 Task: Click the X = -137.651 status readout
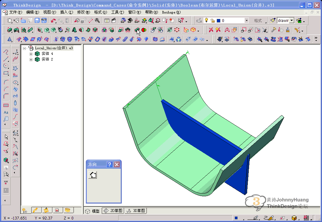(x=15, y=218)
